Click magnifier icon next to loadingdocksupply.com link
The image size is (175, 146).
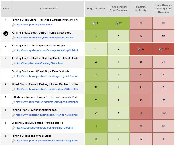pyautogui.click(x=13, y=128)
